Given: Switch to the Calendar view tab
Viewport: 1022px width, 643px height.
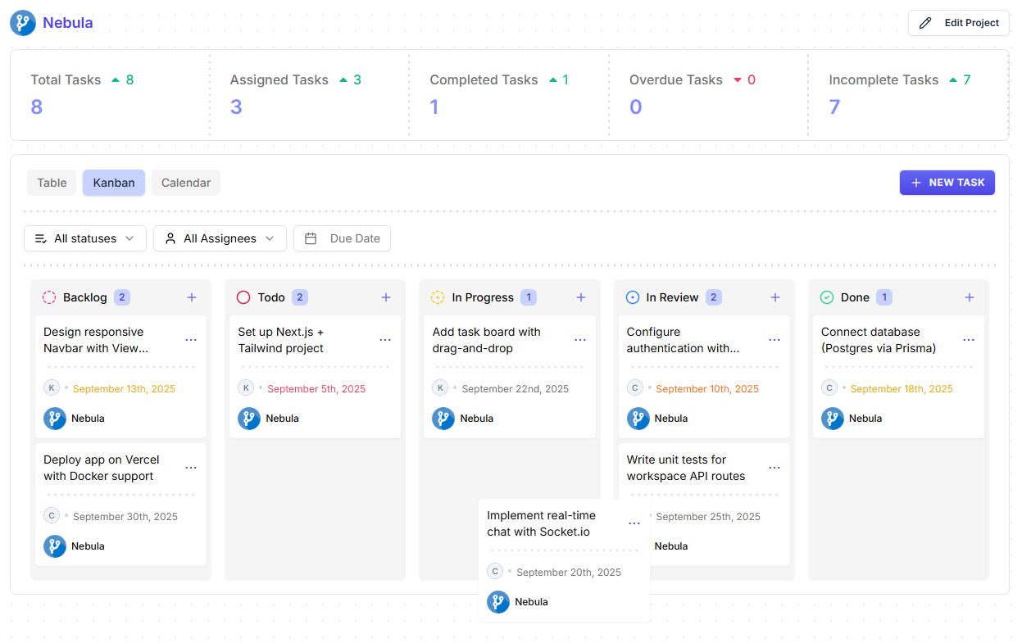Looking at the screenshot, I should click(186, 183).
